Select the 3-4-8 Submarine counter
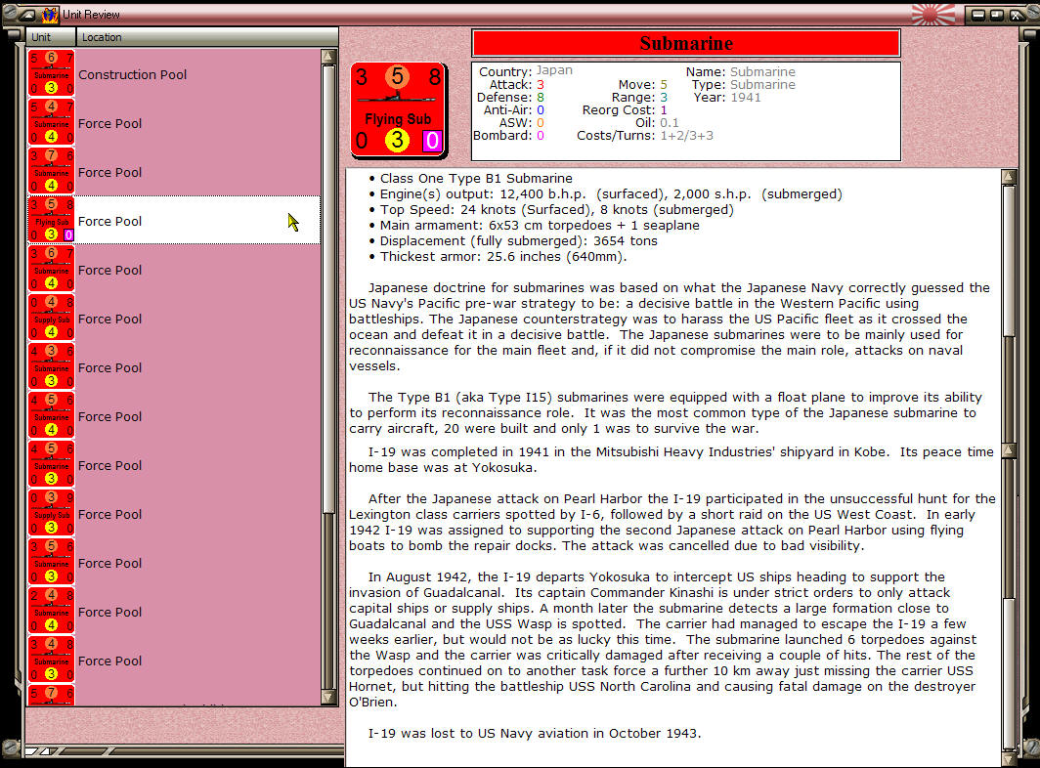The width and height of the screenshot is (1040, 768). tap(51, 660)
